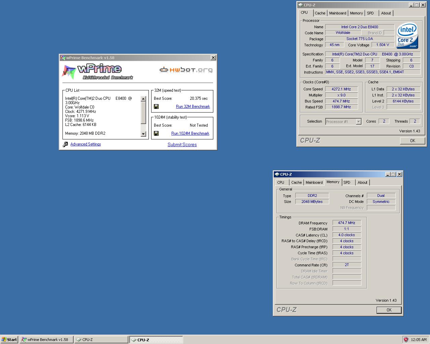Click the Package value Socket 775 LGA

(359, 39)
